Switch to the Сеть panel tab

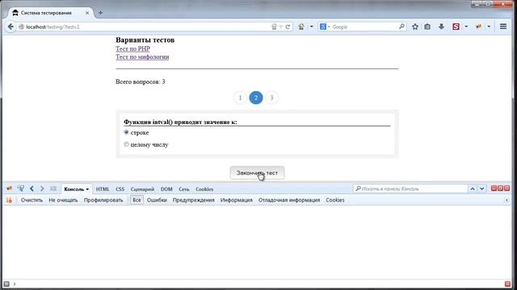point(184,189)
